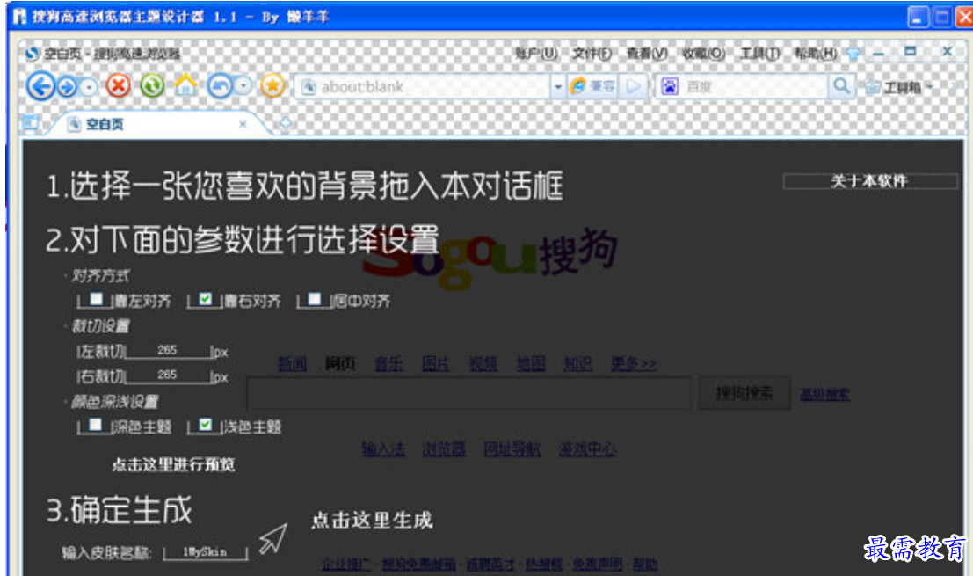Click the orange Favorites star icon
Screen dimensions: 973x576
click(x=272, y=85)
